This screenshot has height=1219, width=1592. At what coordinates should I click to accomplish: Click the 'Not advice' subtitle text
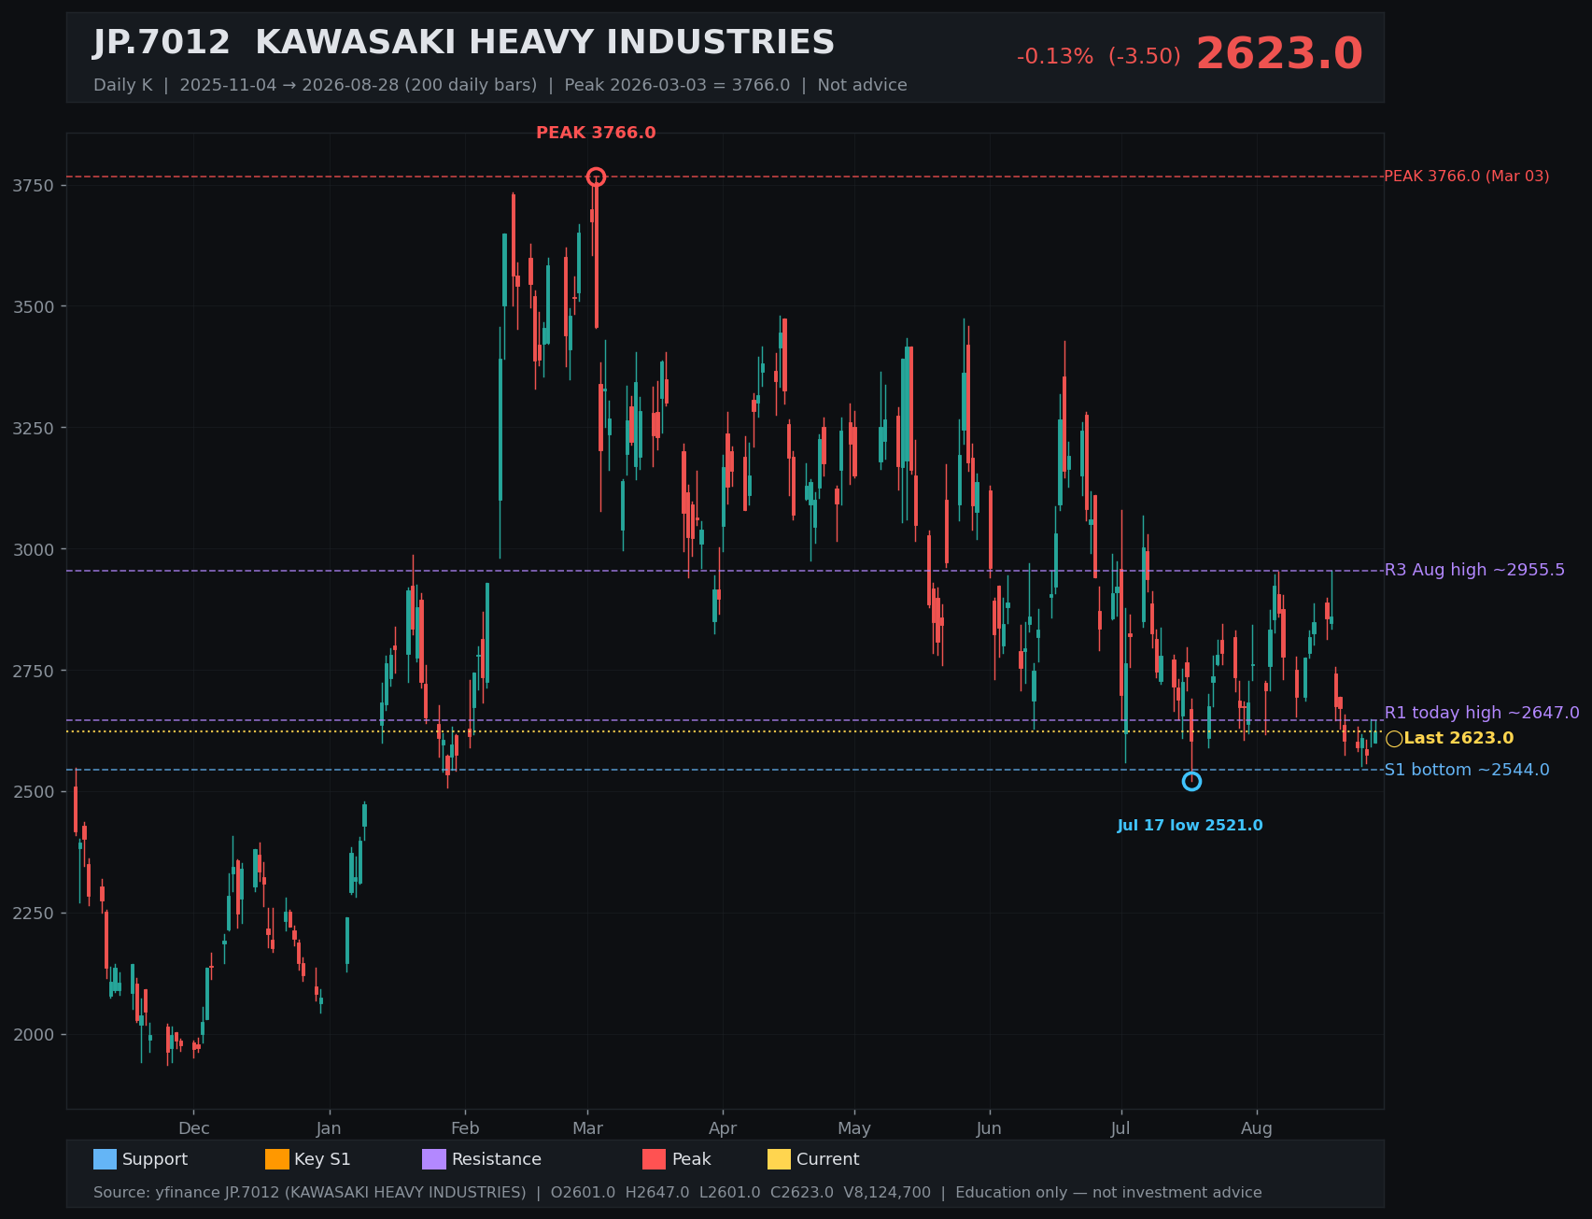pos(863,85)
